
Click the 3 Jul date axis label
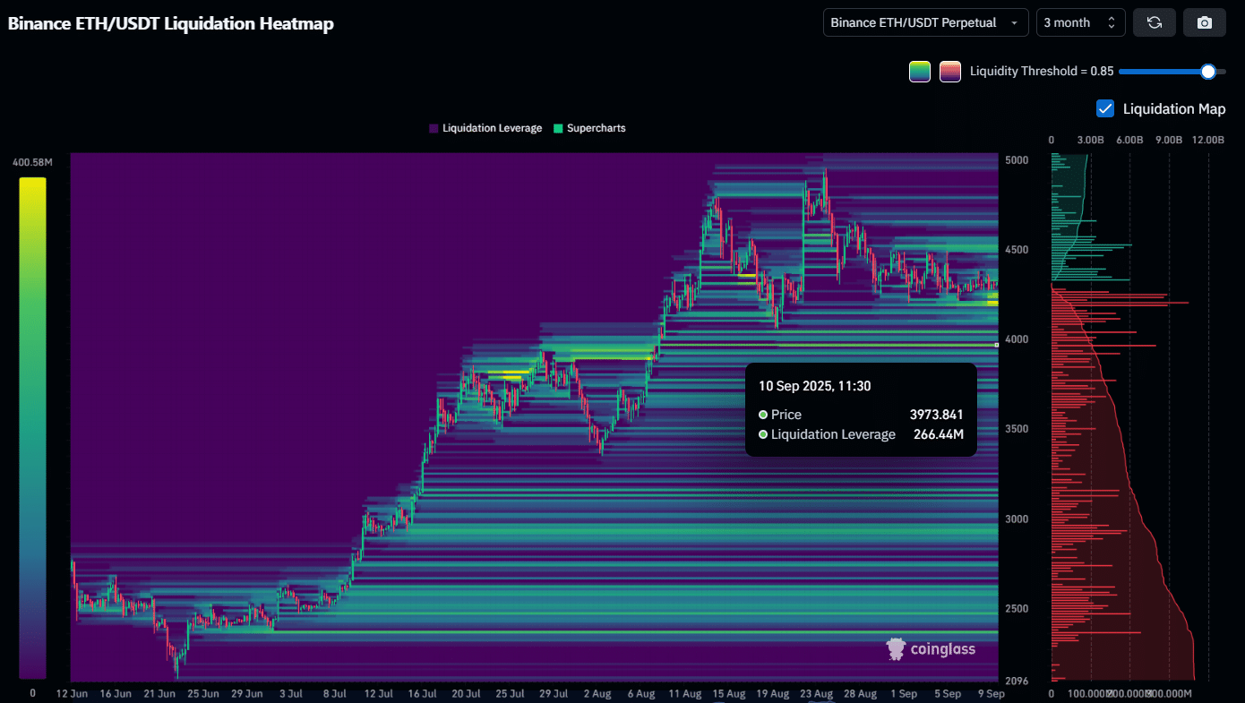pos(291,693)
